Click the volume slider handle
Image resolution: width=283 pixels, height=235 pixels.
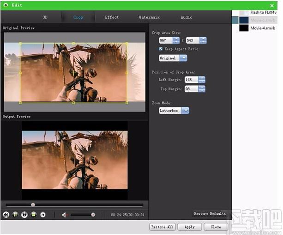click(93, 215)
